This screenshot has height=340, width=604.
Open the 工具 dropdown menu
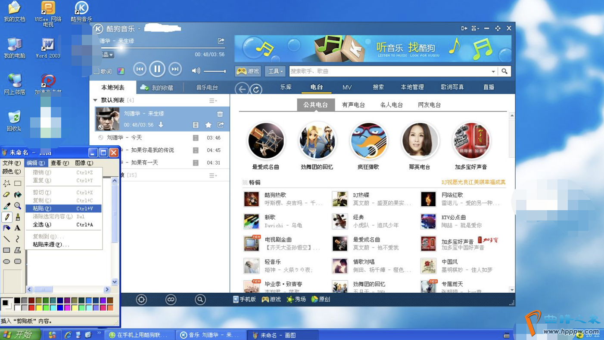click(276, 71)
